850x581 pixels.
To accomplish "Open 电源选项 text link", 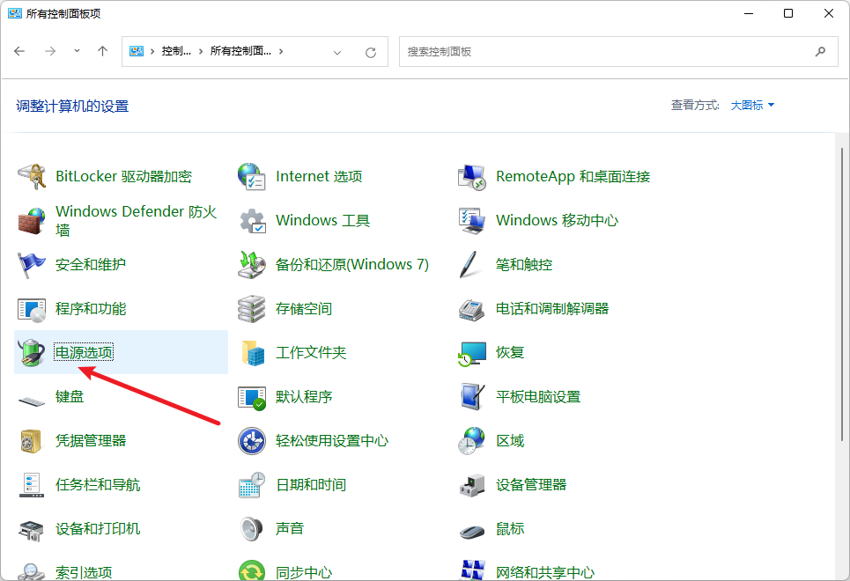I will (84, 353).
